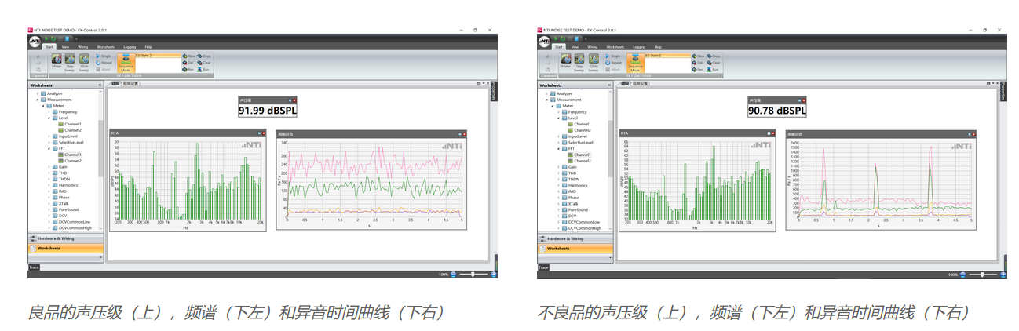The width and height of the screenshot is (1019, 331).
Task: Click the NTi logo button in left window
Action: coord(35,40)
